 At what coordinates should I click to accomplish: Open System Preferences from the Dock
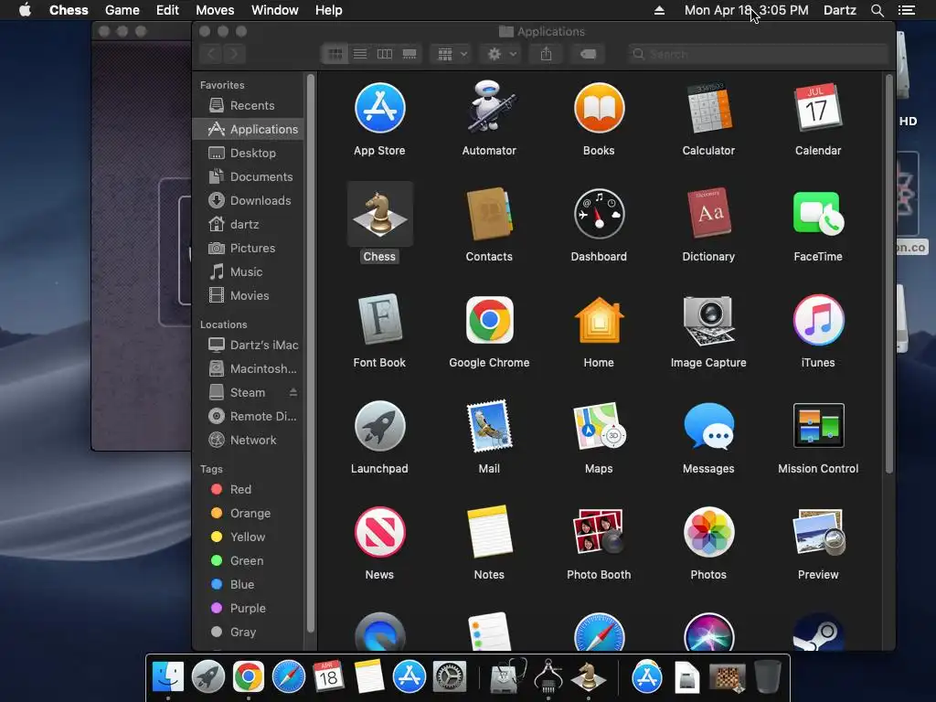(449, 677)
